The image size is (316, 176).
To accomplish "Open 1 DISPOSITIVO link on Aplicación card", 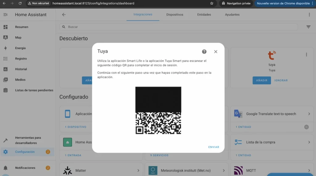I will click(76, 127).
